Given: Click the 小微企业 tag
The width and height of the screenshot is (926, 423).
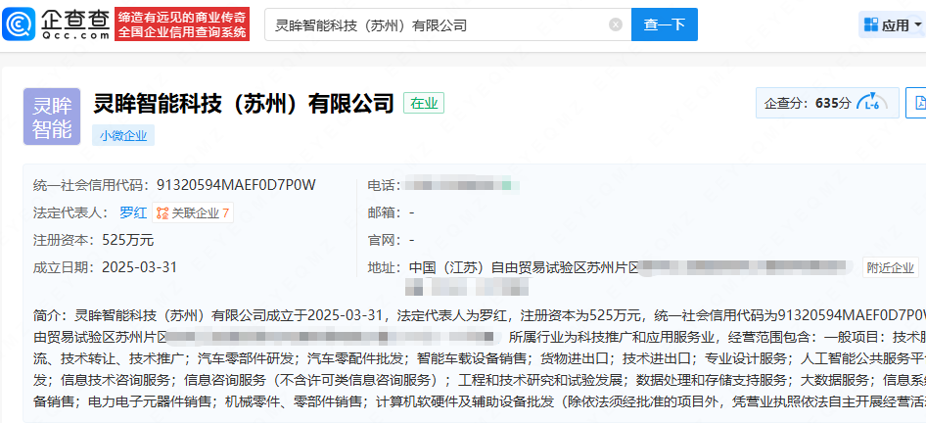Looking at the screenshot, I should pyautogui.click(x=123, y=136).
